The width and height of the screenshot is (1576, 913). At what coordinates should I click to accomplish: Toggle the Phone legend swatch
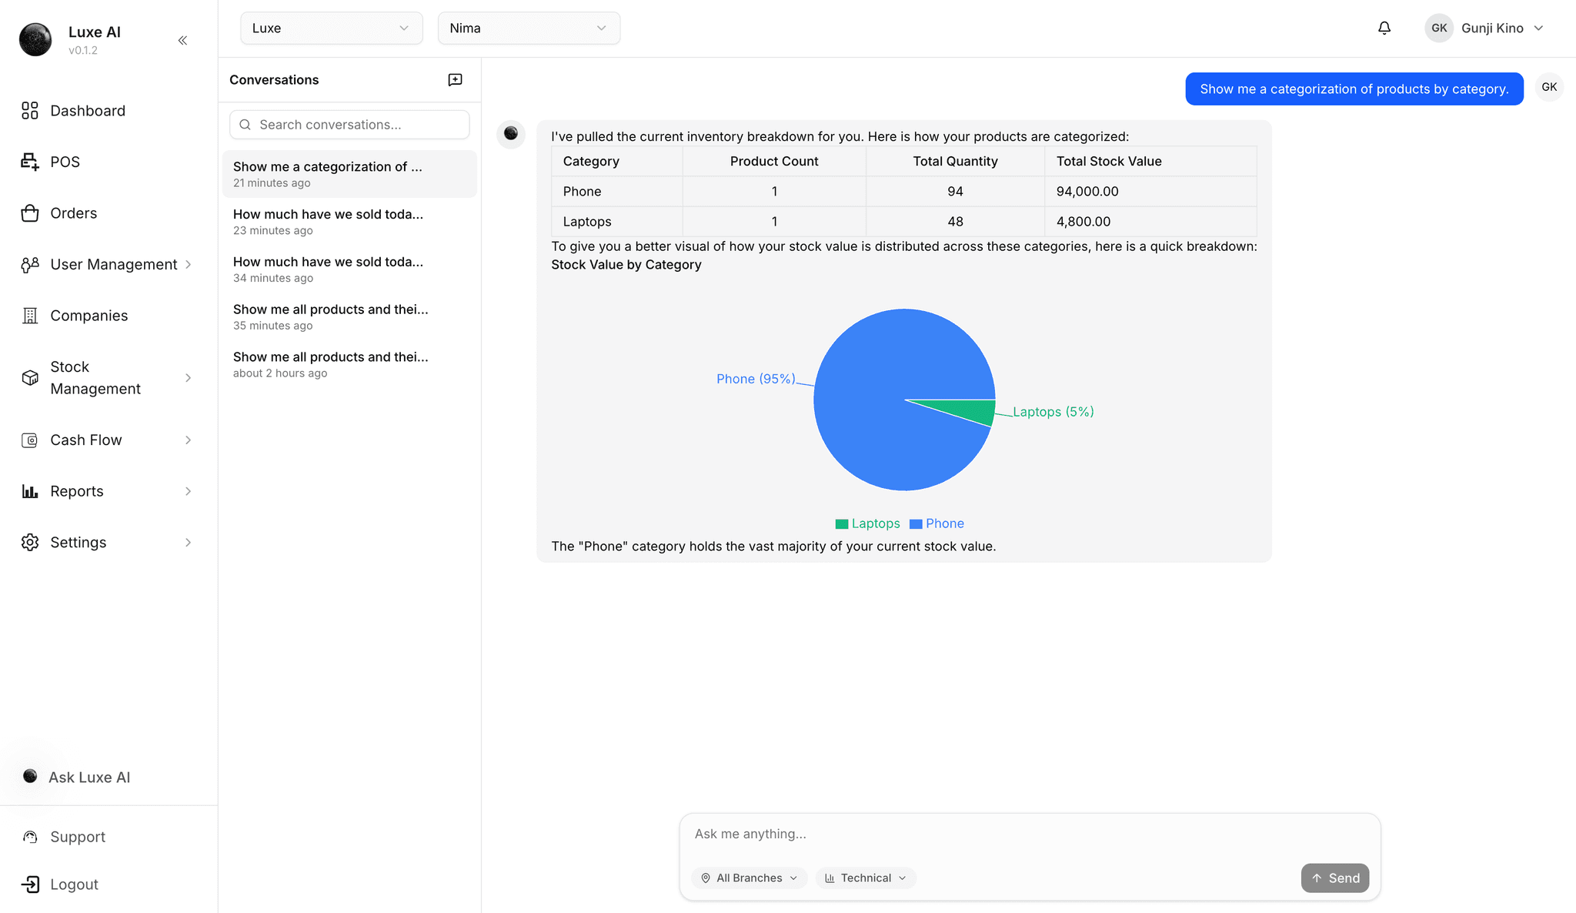pos(916,524)
